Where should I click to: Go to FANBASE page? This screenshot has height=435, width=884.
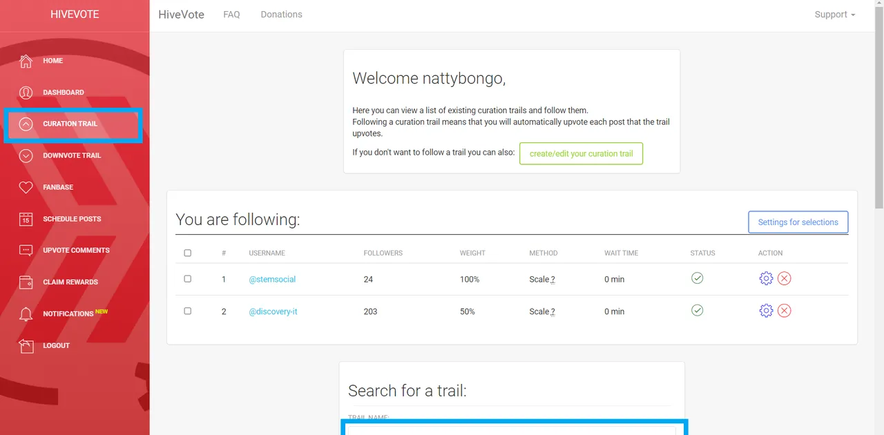point(58,187)
